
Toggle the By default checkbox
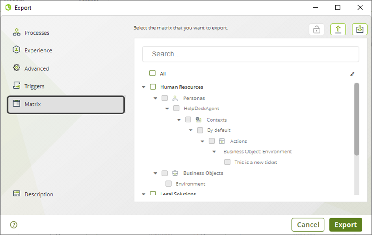click(x=200, y=130)
